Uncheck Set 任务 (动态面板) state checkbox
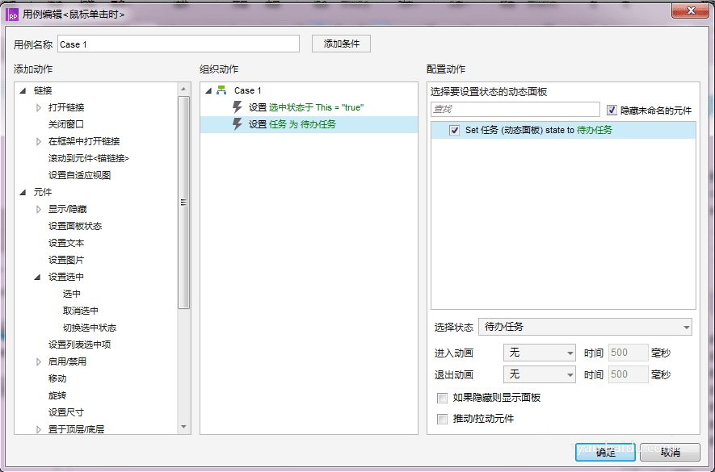715x472 pixels. pos(454,130)
